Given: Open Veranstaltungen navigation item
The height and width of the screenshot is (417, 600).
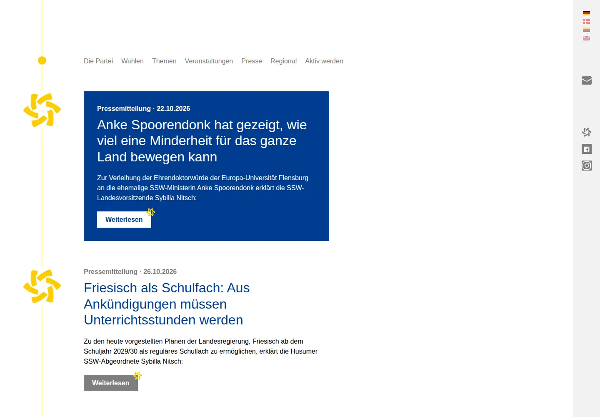Looking at the screenshot, I should click(x=209, y=61).
